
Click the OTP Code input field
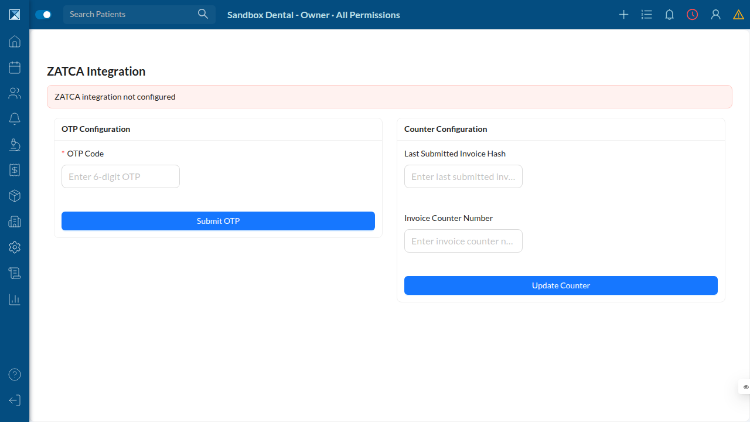click(x=121, y=176)
